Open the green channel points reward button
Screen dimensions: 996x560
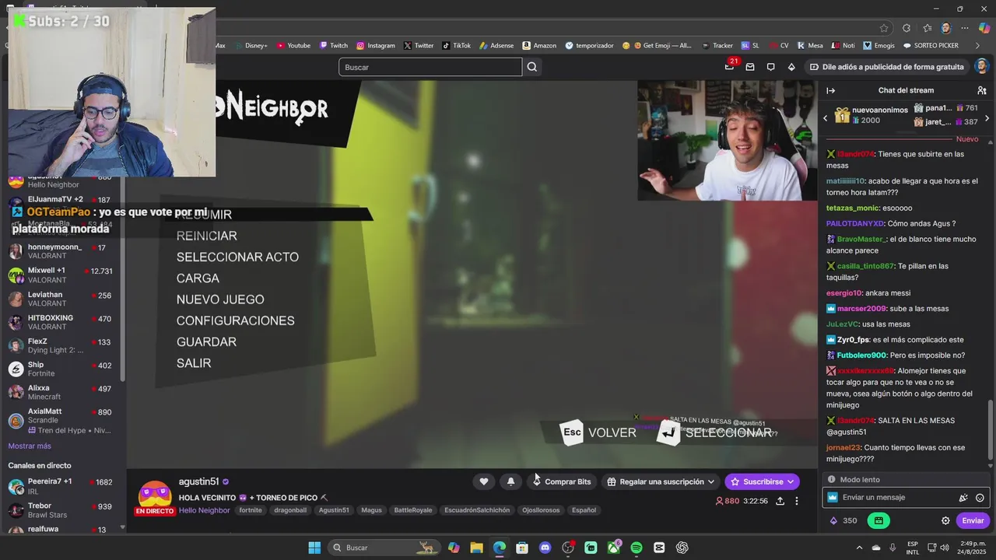879,520
